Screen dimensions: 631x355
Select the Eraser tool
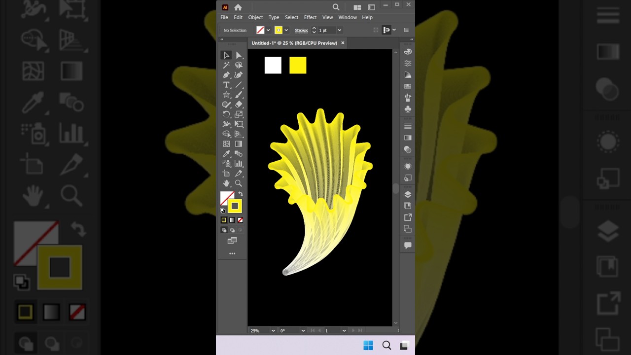[x=239, y=105]
